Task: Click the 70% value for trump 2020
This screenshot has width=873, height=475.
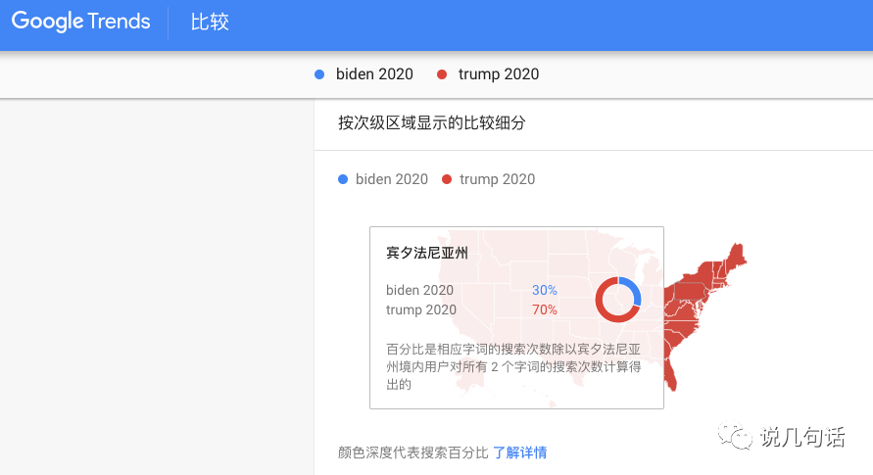Action: tap(544, 309)
